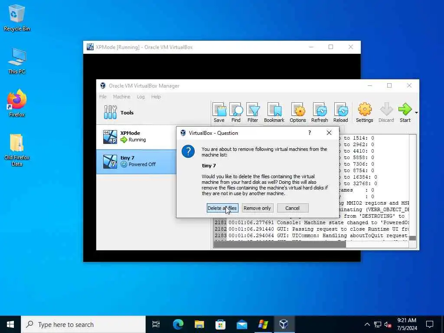Open the File menu in VirtualBox Manager
444x333 pixels.
tap(103, 97)
